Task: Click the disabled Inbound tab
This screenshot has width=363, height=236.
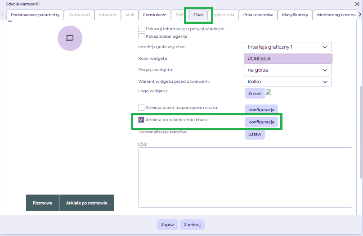Action: coord(108,15)
